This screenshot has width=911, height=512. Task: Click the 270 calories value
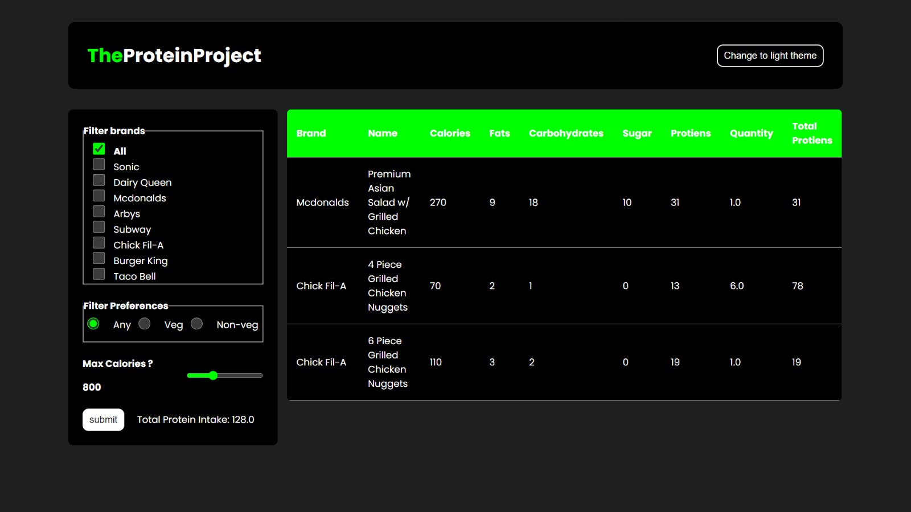[x=438, y=203]
